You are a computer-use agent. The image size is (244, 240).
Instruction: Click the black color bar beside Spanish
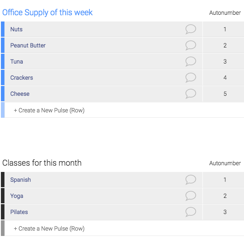pos(3,180)
